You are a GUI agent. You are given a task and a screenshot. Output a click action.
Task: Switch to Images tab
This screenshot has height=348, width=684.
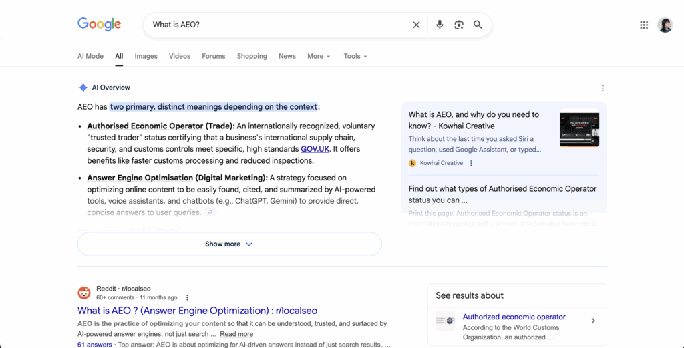pos(146,56)
